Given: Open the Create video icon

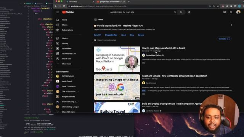Looking at the screenshot, I should click(x=225, y=12).
